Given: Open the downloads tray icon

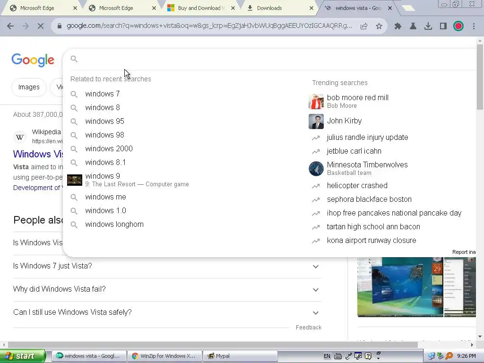Looking at the screenshot, I should (x=428, y=26).
